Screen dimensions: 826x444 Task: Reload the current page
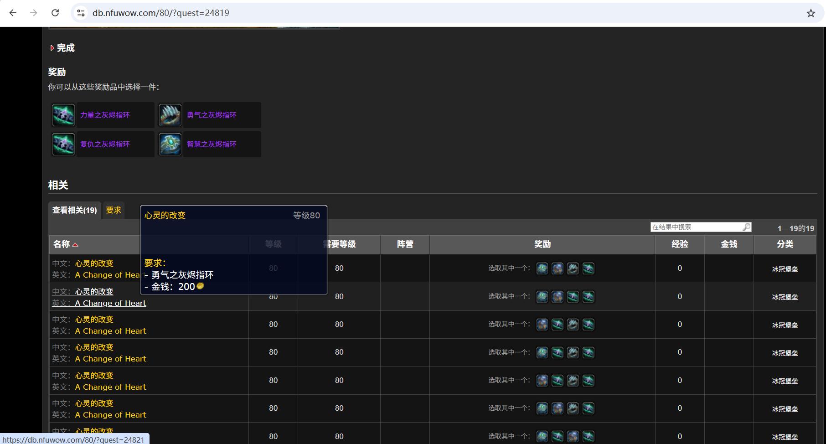[x=55, y=13]
